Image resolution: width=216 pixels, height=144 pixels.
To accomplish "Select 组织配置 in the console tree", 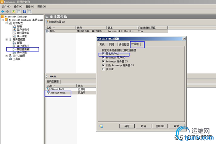I will tap(18, 23).
